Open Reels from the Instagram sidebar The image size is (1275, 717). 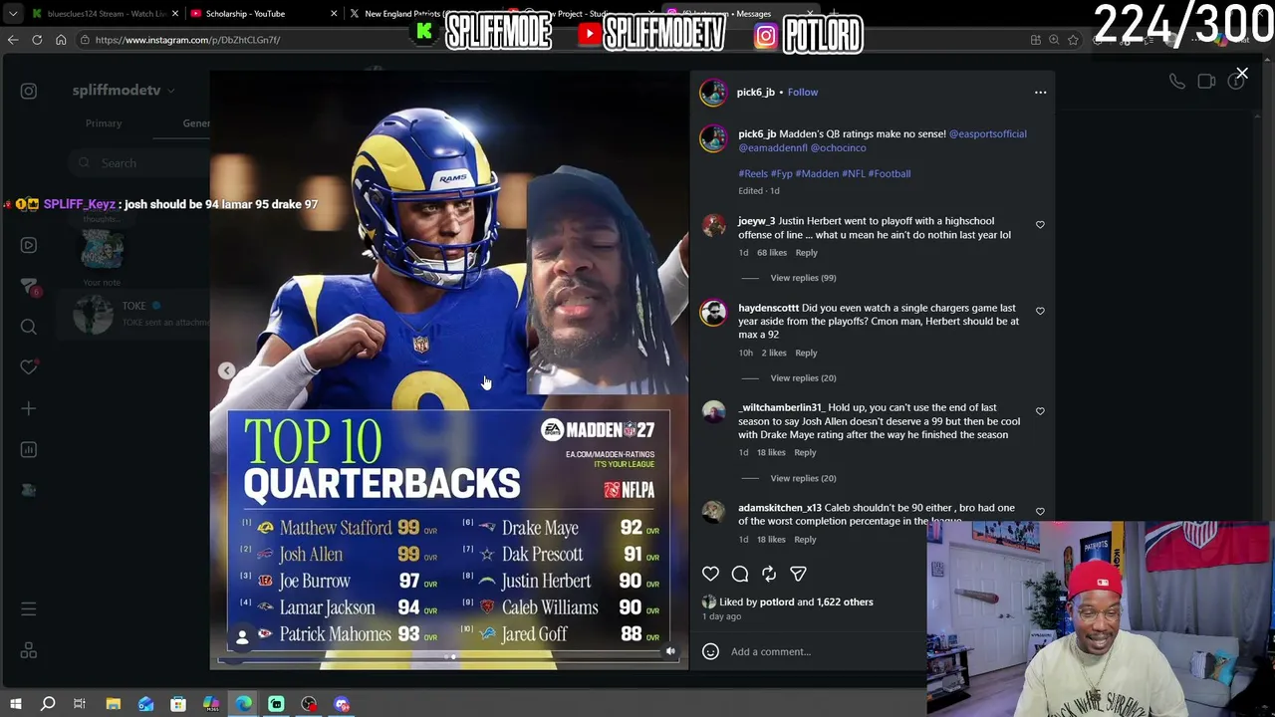click(29, 245)
